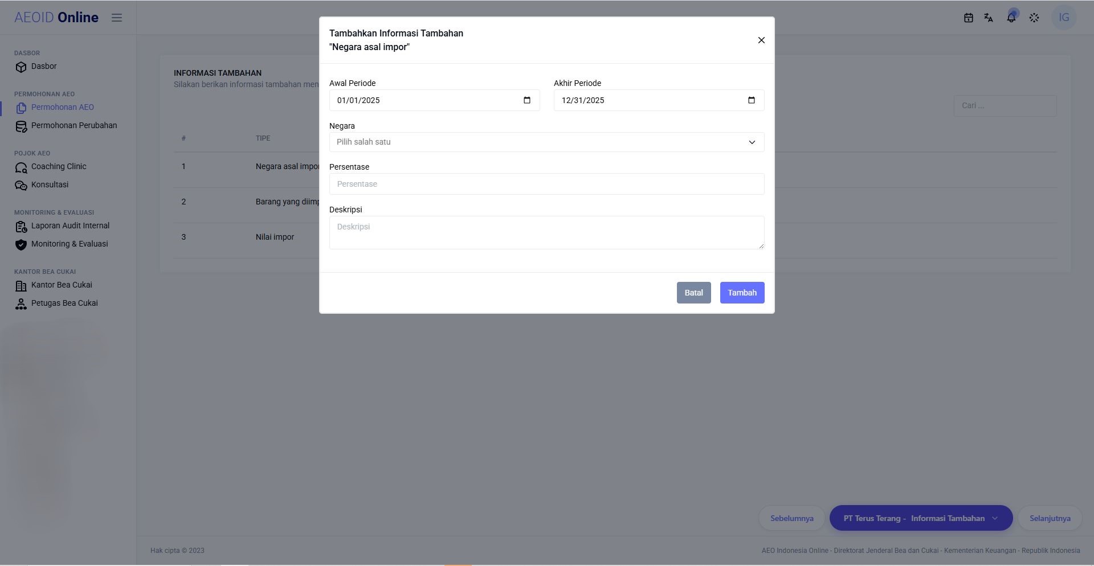Go to Selanjutnya step
The image size is (1094, 566).
coord(1050,518)
